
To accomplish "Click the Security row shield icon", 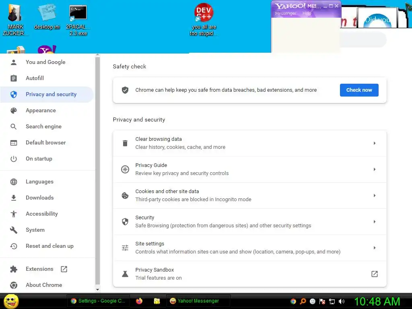I will [x=125, y=222].
